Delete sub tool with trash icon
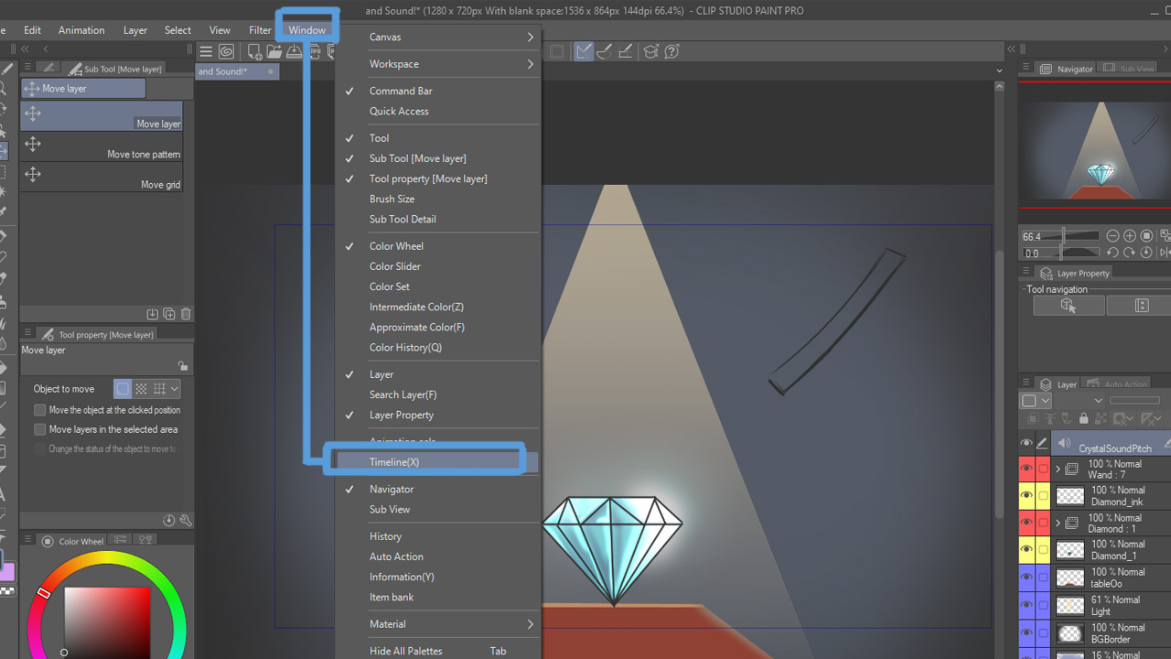 (186, 314)
